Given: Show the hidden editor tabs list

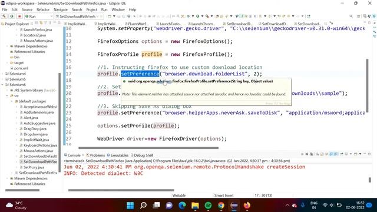Looking at the screenshot, I should [332, 24].
